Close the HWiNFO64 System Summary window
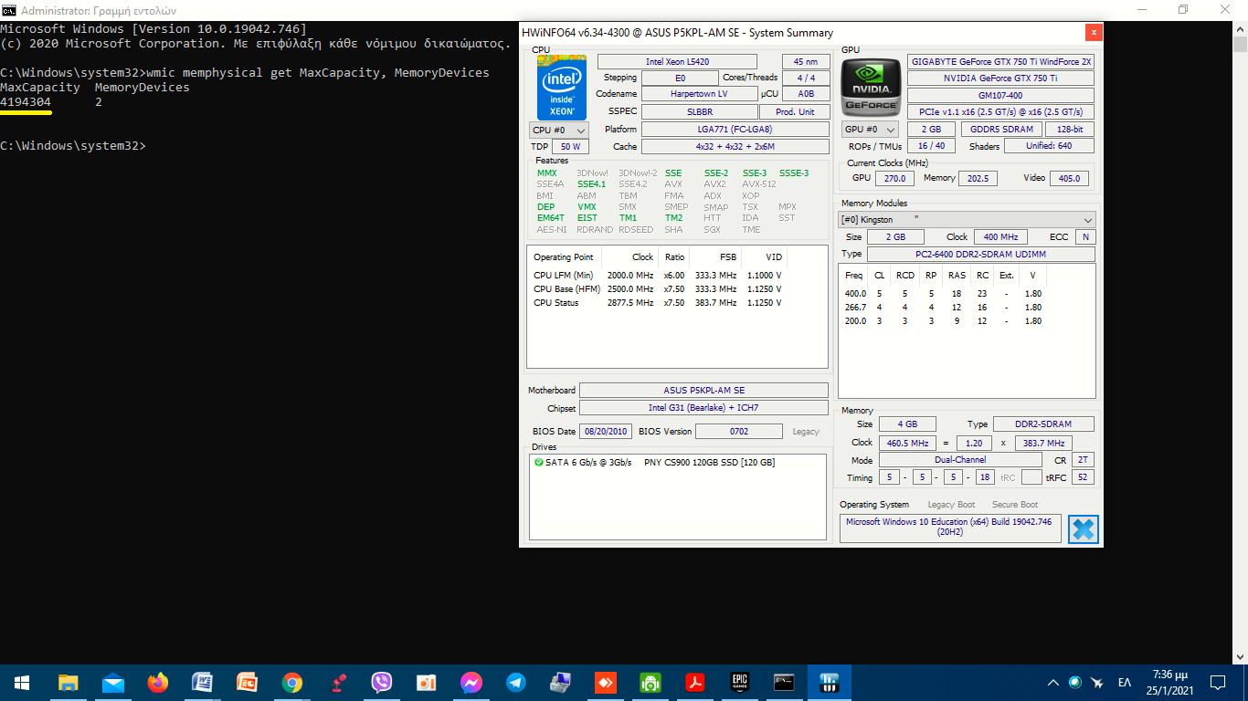The height and width of the screenshot is (701, 1248). click(1093, 32)
